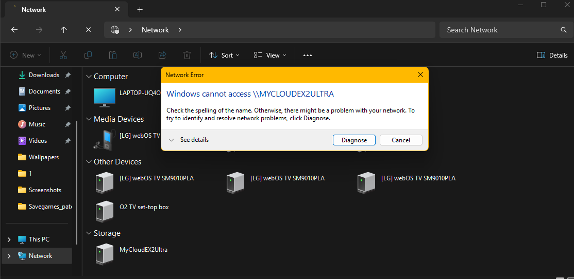Expand Network tree node arrow
Screen dimensions: 574x279
9,256
